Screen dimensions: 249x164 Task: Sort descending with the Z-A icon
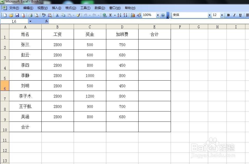[x=125, y=15]
